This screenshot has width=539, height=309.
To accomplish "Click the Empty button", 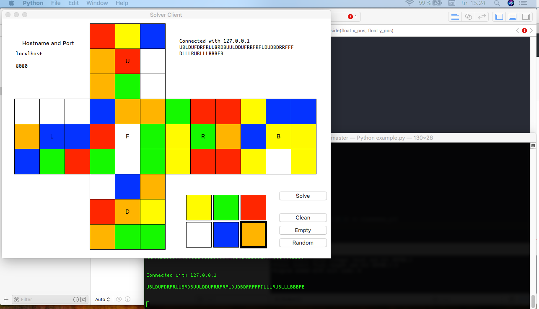I will (303, 230).
